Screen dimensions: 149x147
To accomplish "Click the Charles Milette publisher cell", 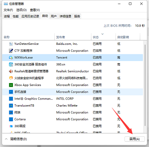I will [67, 105].
